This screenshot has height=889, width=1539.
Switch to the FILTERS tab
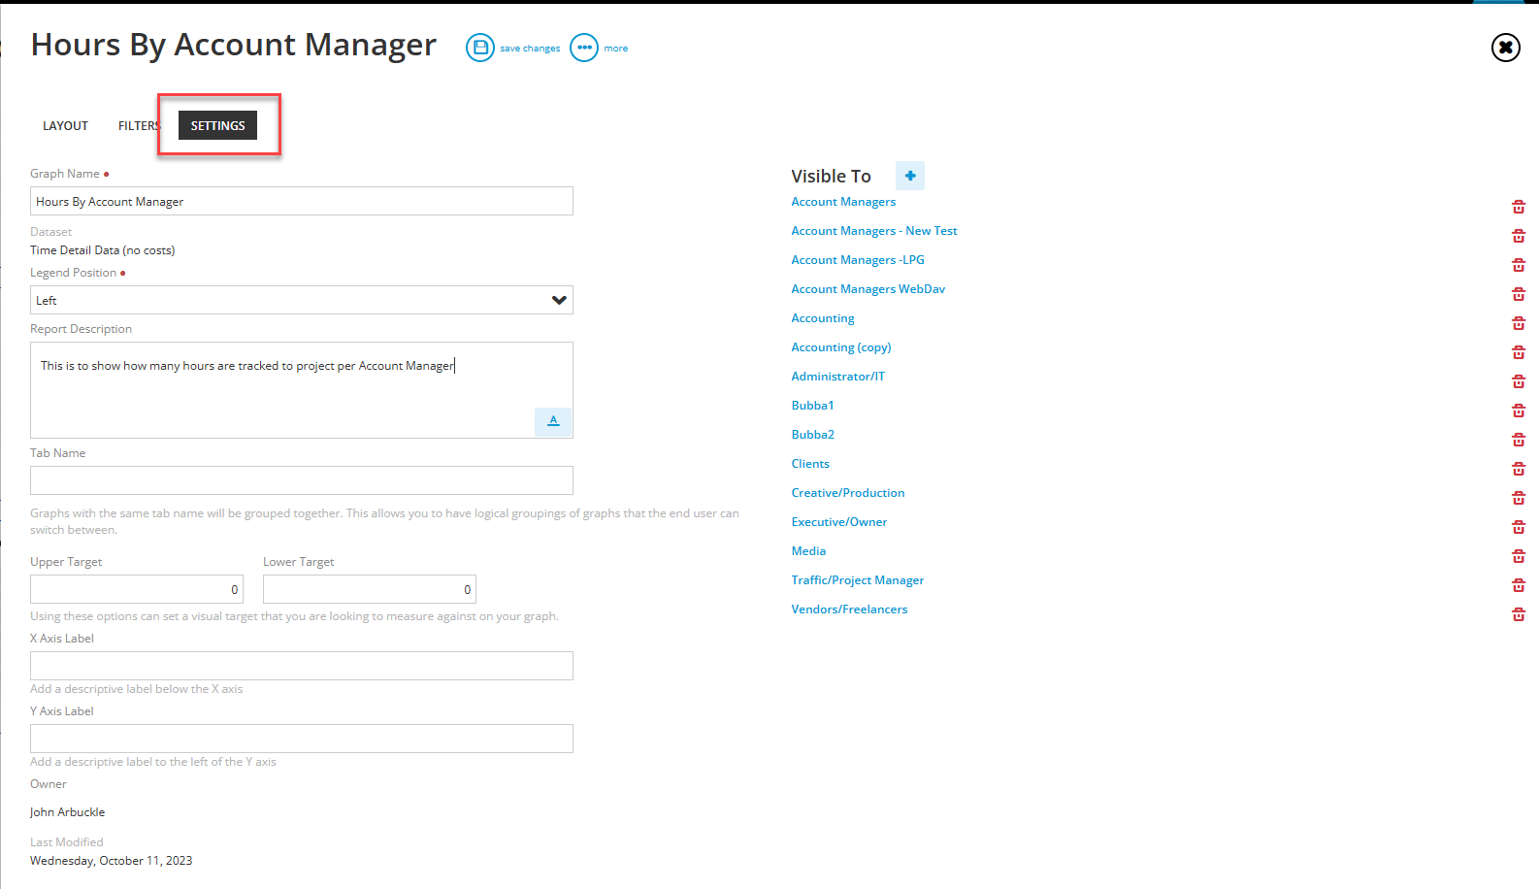[139, 126]
